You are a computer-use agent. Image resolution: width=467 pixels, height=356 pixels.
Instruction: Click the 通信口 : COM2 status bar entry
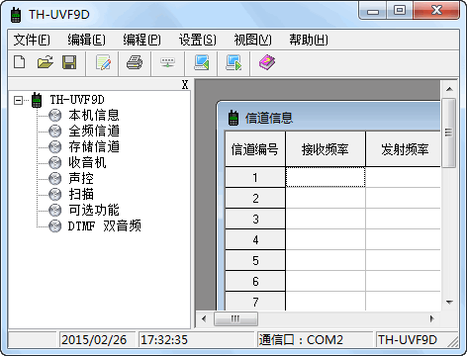(301, 340)
